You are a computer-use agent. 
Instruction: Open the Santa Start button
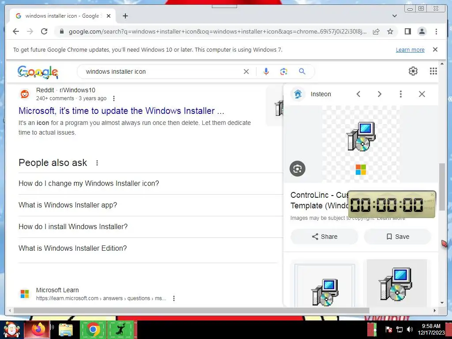click(11, 329)
